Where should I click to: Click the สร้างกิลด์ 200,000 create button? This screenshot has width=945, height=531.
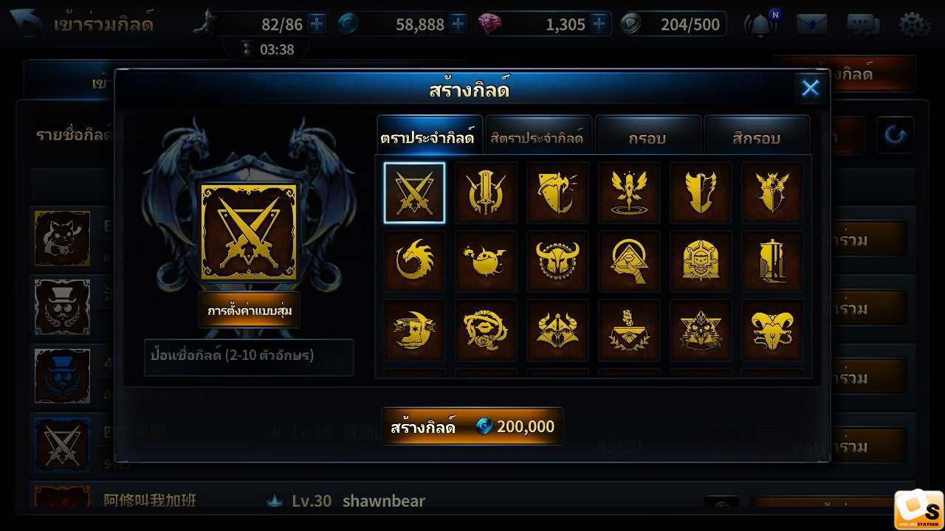[x=472, y=426]
